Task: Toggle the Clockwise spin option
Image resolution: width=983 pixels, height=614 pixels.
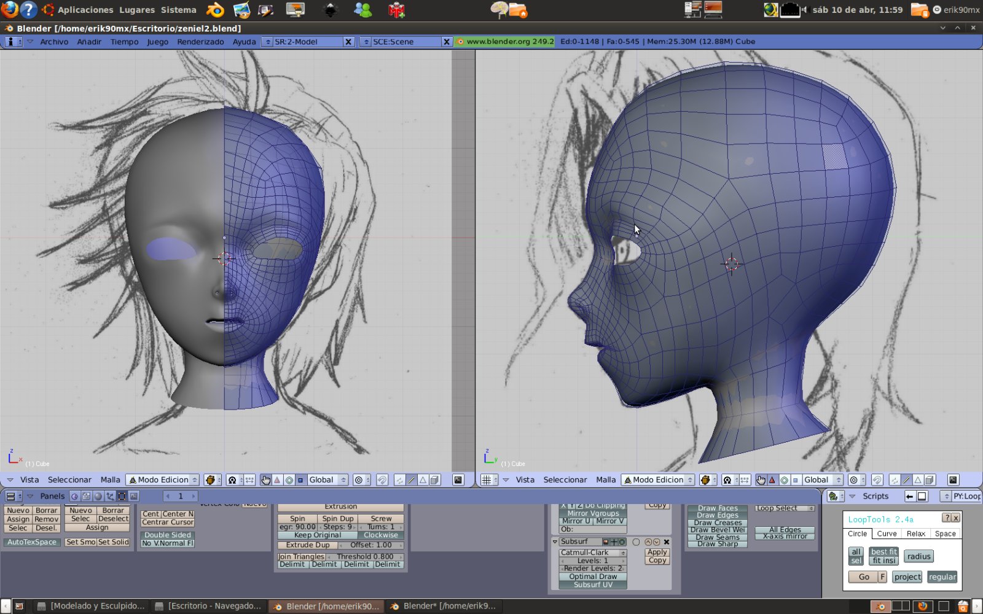Action: tap(380, 535)
